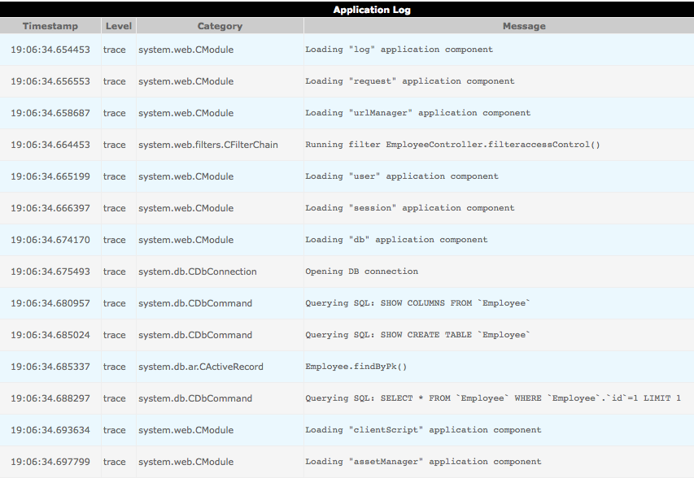This screenshot has height=478, width=694.
Task: Click the Message column header
Action: [x=523, y=26]
